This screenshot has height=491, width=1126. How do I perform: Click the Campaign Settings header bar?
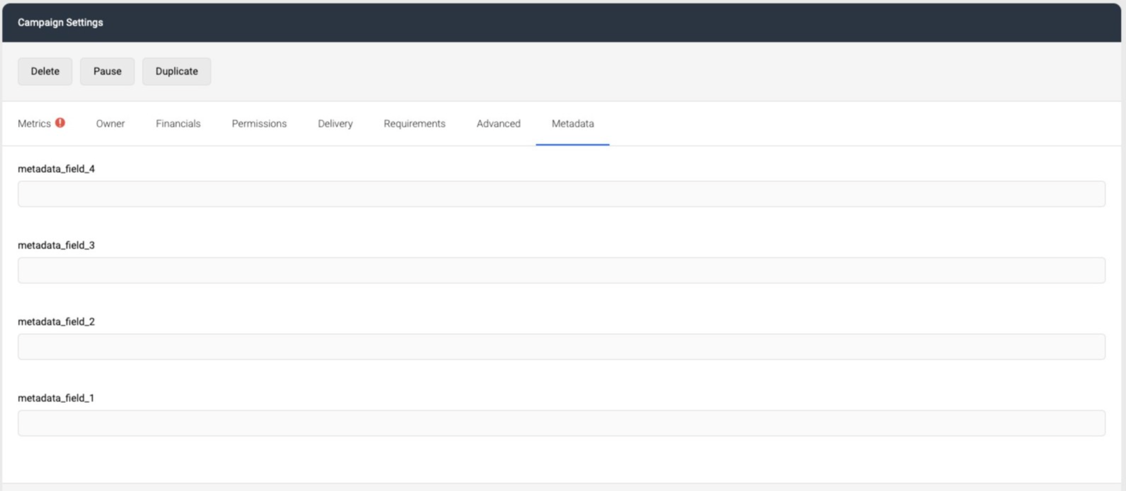(563, 22)
